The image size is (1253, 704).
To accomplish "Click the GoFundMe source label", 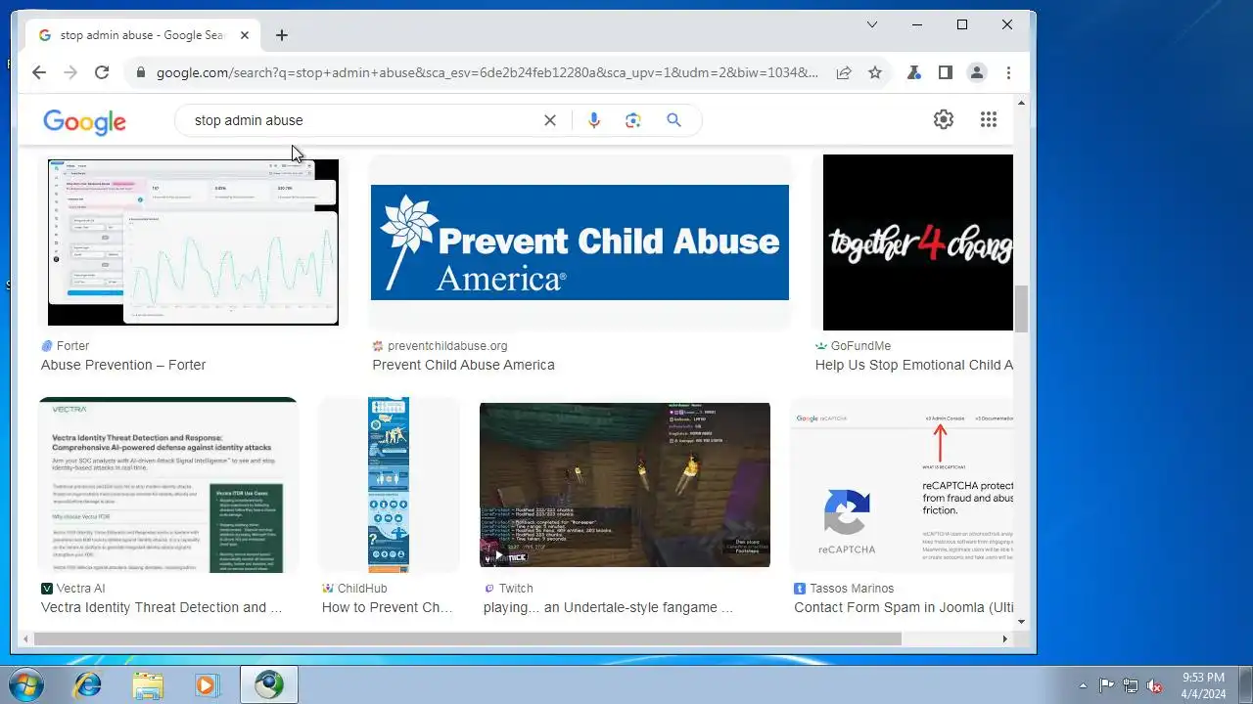I will [860, 346].
